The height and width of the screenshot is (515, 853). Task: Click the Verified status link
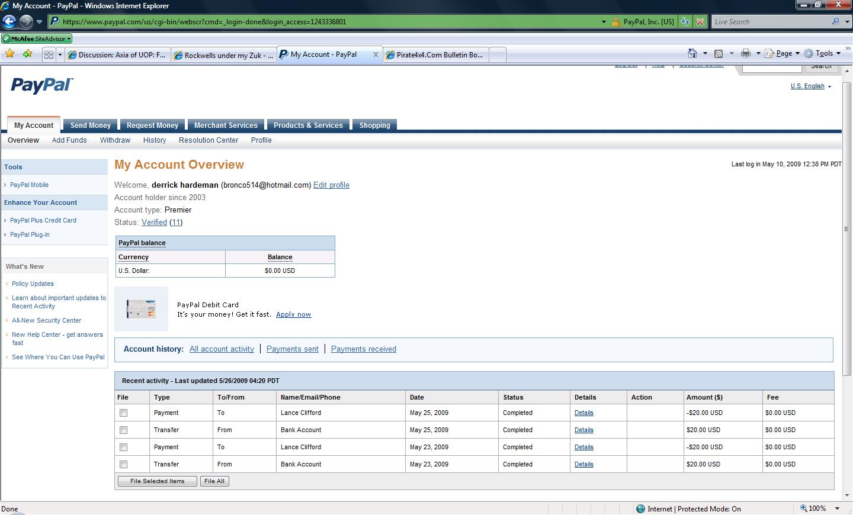(x=154, y=223)
